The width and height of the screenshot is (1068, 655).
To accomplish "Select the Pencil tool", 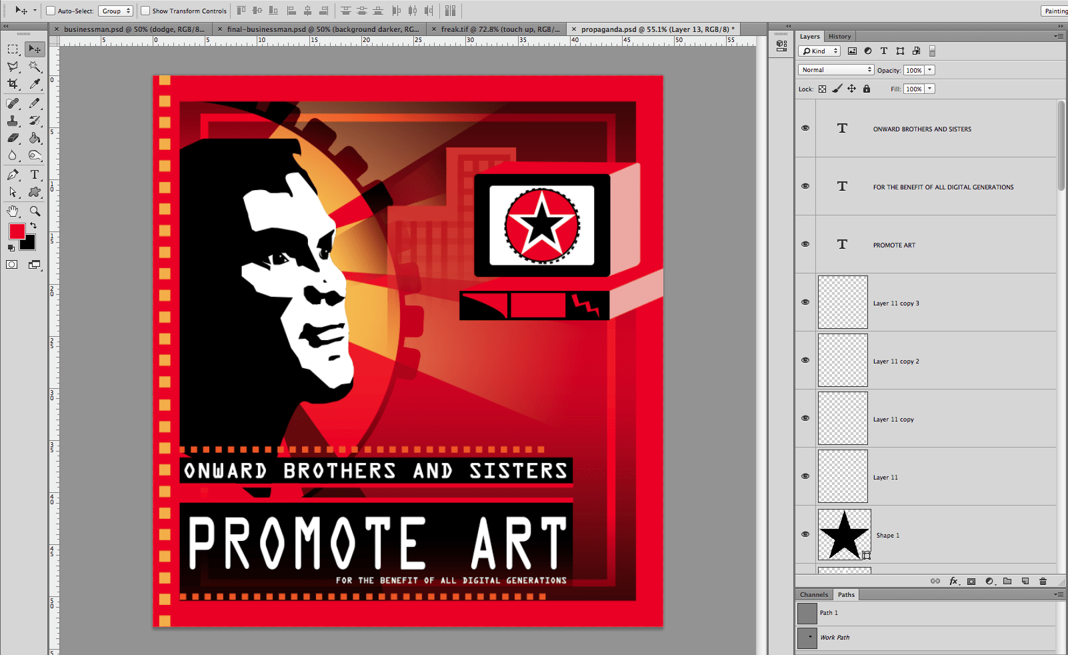I will [x=35, y=103].
